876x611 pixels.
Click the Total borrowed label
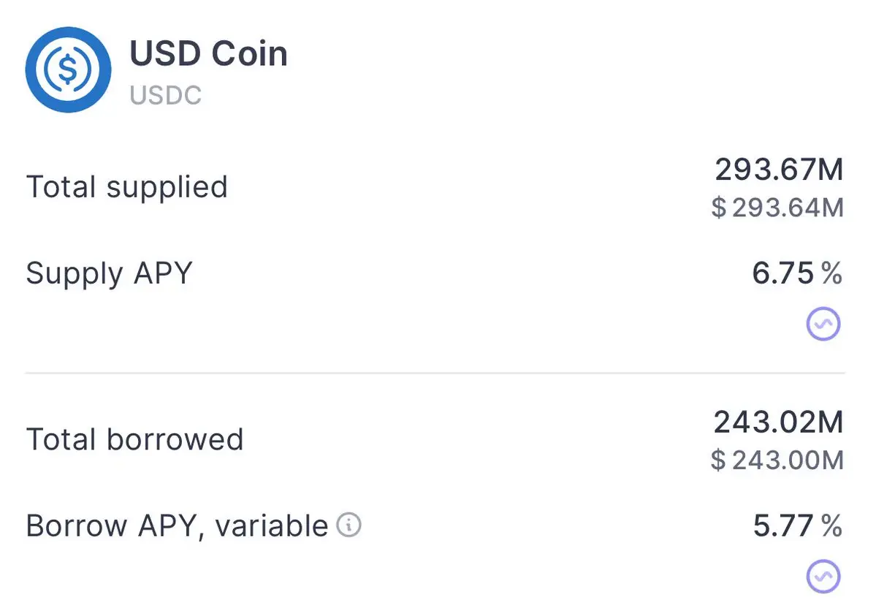click(134, 439)
